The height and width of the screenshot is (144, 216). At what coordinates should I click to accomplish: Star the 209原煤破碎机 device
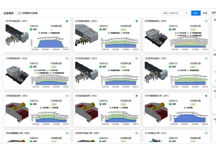206,21
